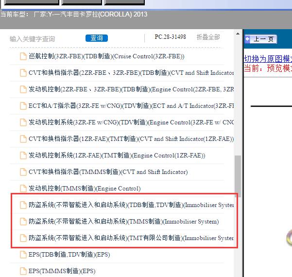The width and height of the screenshot is (292, 277).
Task: Open 防盗系统 (TMT有限公司制造) Immobiliser entry
Action: click(x=131, y=238)
